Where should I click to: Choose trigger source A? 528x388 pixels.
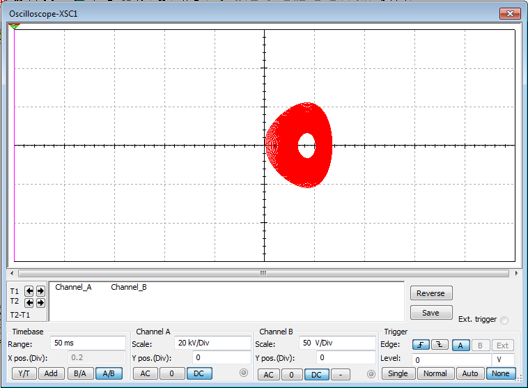click(x=460, y=345)
